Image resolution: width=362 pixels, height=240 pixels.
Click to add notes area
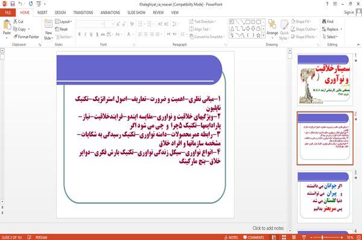[x=268, y=228]
